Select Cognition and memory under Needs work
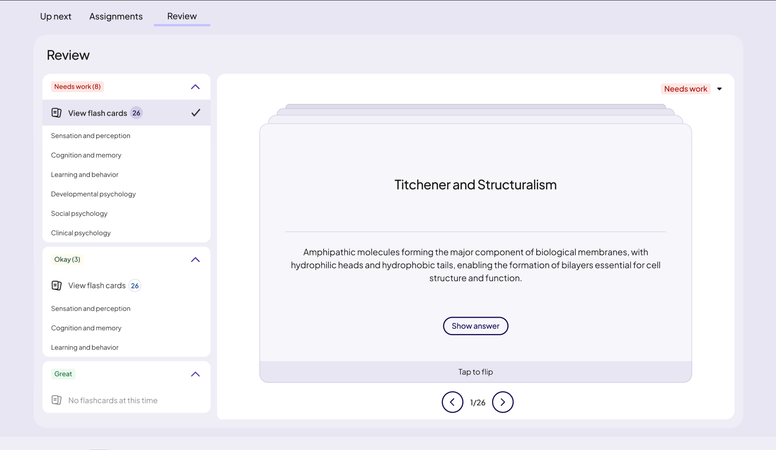This screenshot has width=776, height=450. [x=86, y=155]
